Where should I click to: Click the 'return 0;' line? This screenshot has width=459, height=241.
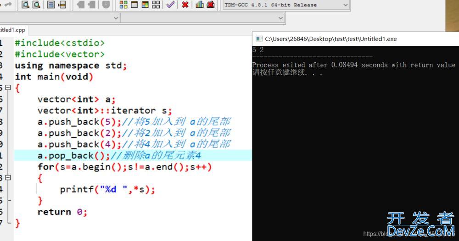pos(62,212)
